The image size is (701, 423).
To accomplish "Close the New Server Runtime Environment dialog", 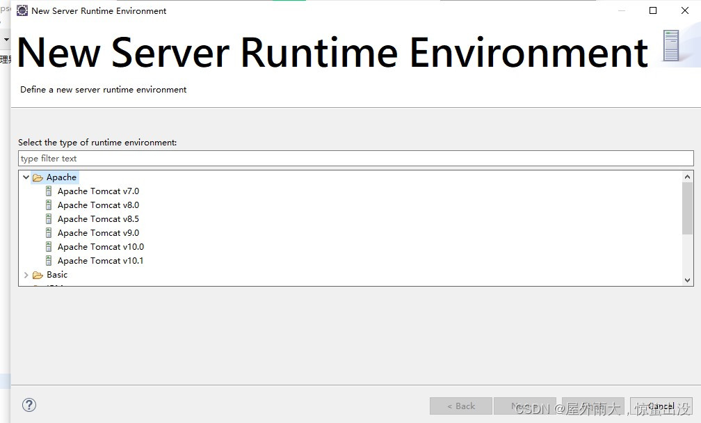I will click(685, 10).
